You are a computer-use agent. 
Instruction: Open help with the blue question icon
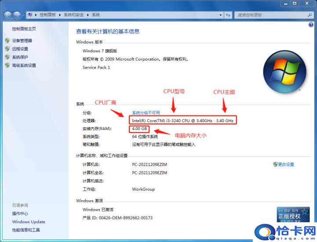(x=311, y=25)
